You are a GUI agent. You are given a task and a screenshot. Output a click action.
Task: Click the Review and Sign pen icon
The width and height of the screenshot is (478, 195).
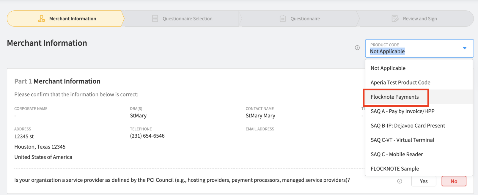coord(395,18)
